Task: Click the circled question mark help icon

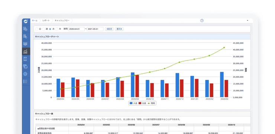Action: 202,20
